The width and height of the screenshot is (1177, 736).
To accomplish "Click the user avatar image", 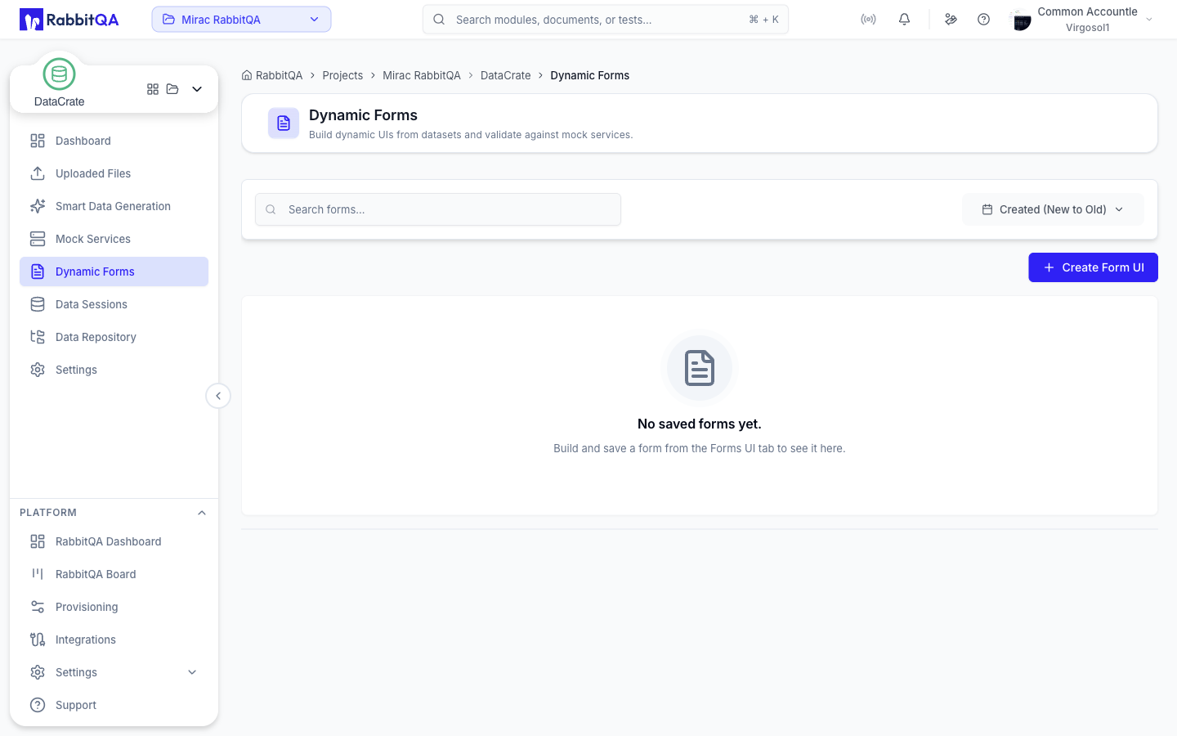I will [1021, 20].
